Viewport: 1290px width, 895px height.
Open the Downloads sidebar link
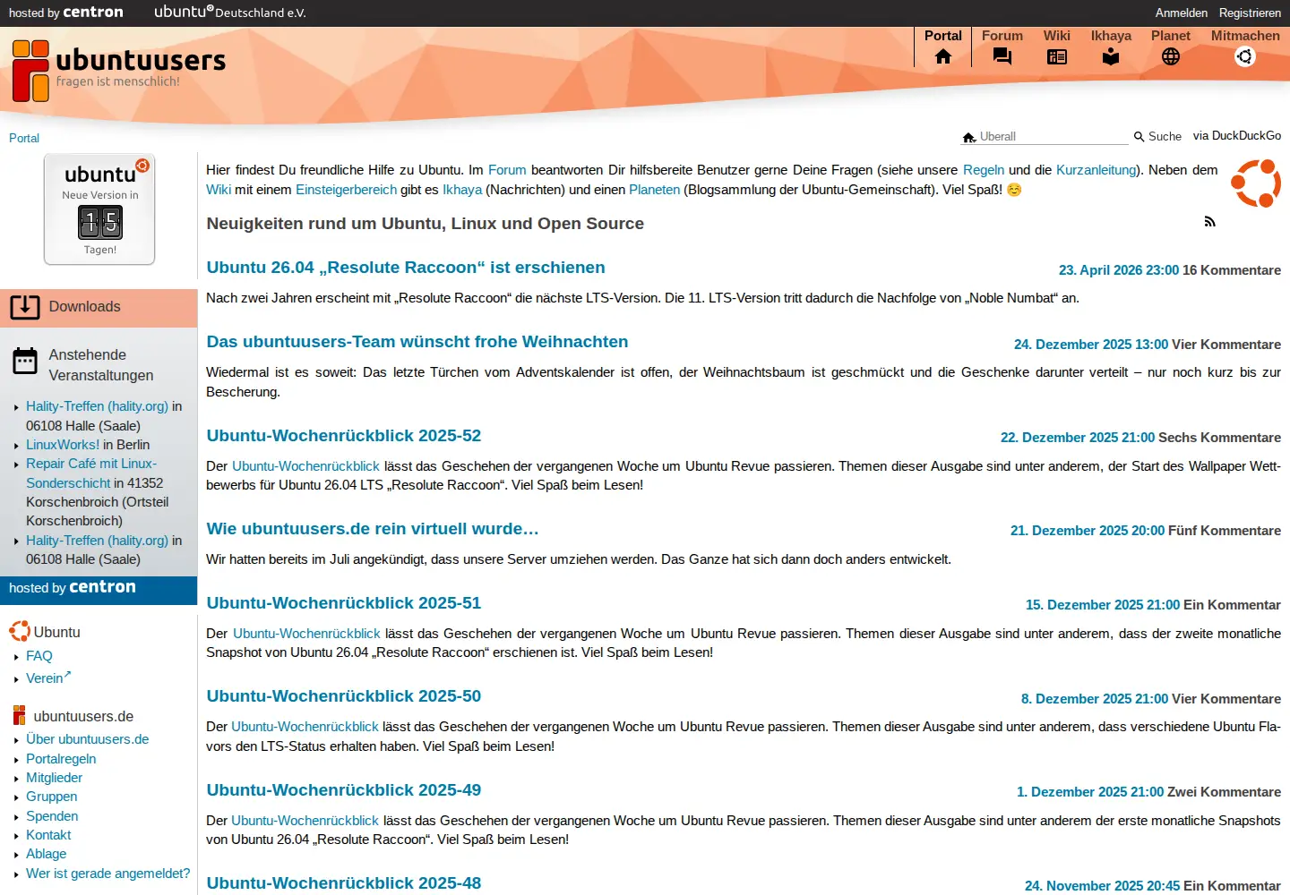pyautogui.click(x=84, y=307)
